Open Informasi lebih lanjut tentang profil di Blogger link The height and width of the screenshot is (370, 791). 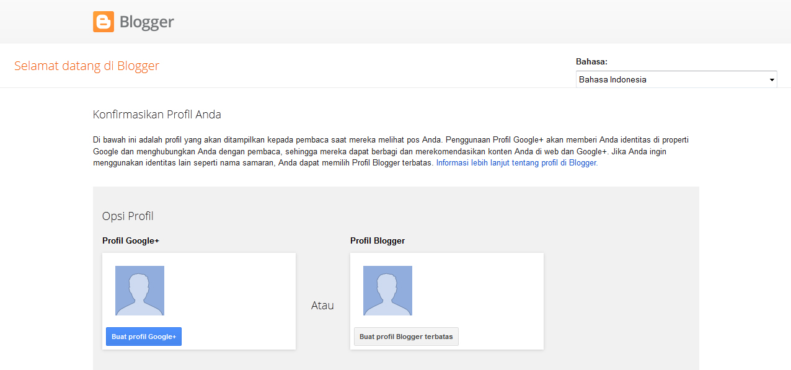[x=517, y=163]
